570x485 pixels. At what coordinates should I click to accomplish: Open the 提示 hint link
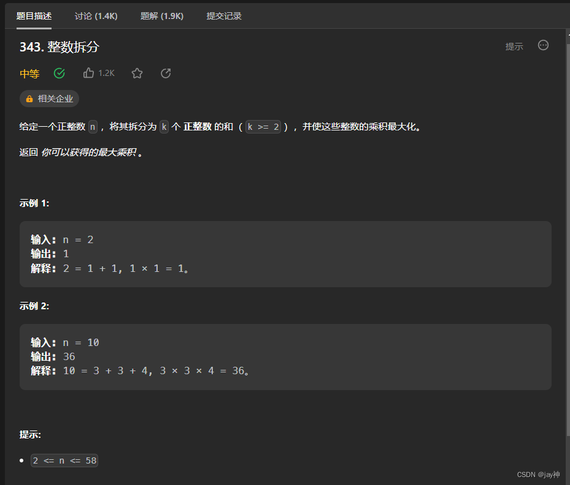[x=514, y=46]
